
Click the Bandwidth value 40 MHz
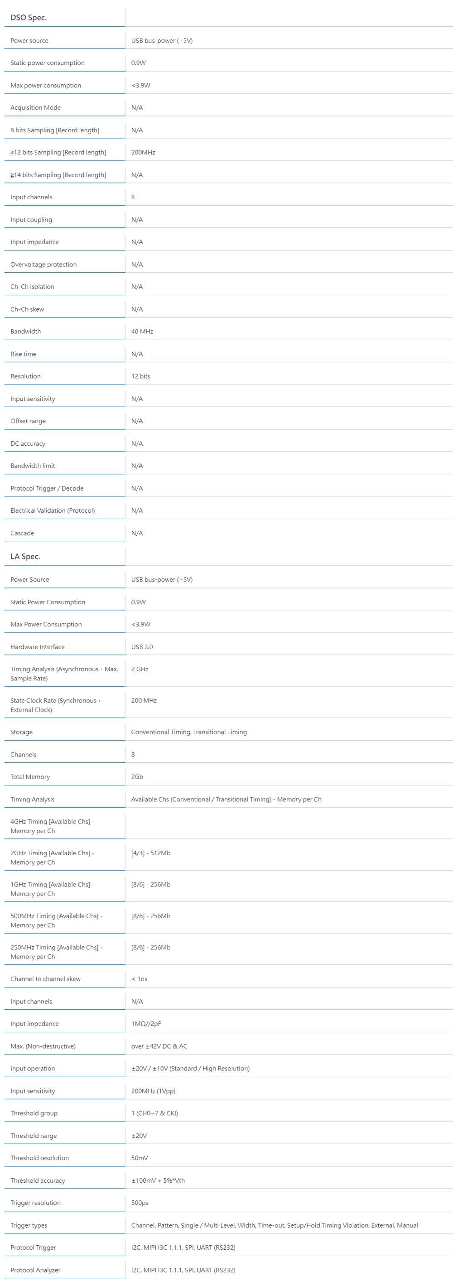pyautogui.click(x=142, y=332)
